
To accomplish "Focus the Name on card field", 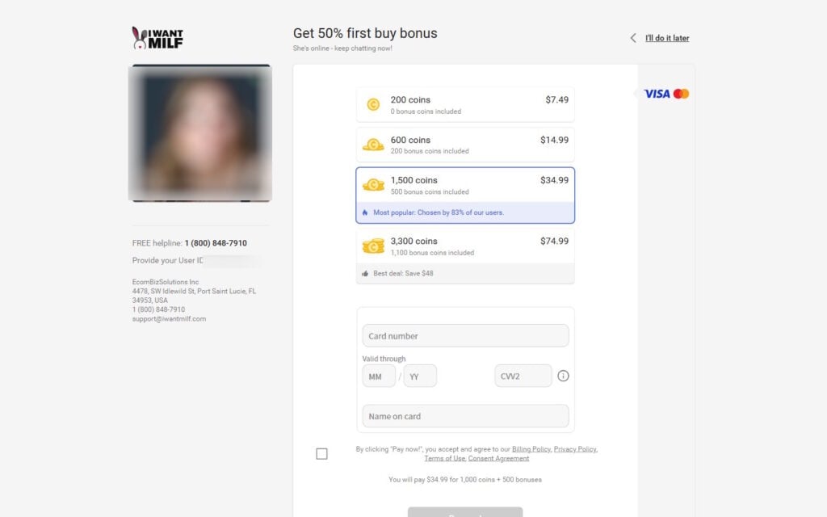I will click(x=465, y=416).
